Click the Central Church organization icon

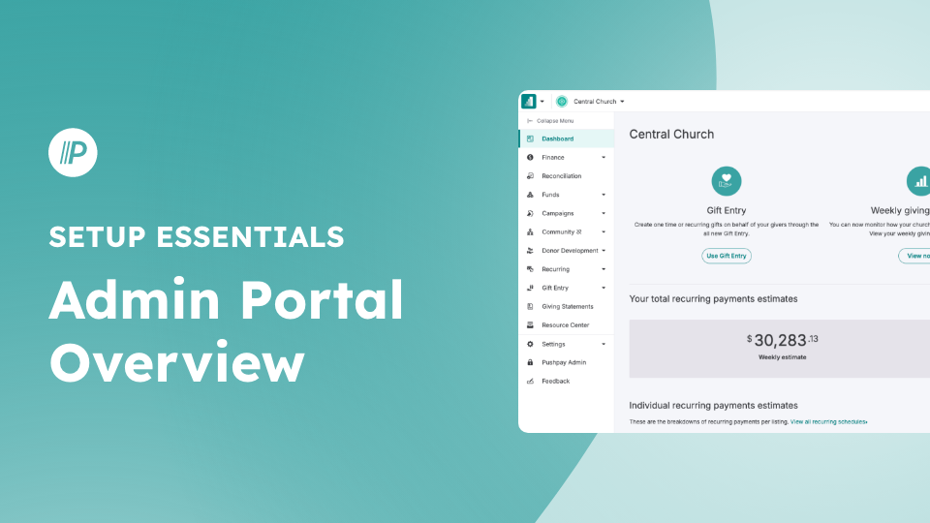point(562,101)
